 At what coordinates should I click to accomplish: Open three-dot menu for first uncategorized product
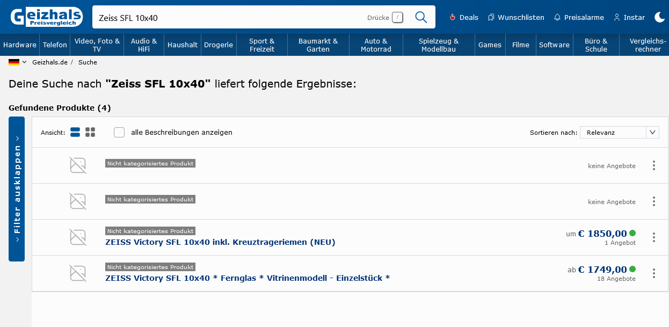[653, 165]
